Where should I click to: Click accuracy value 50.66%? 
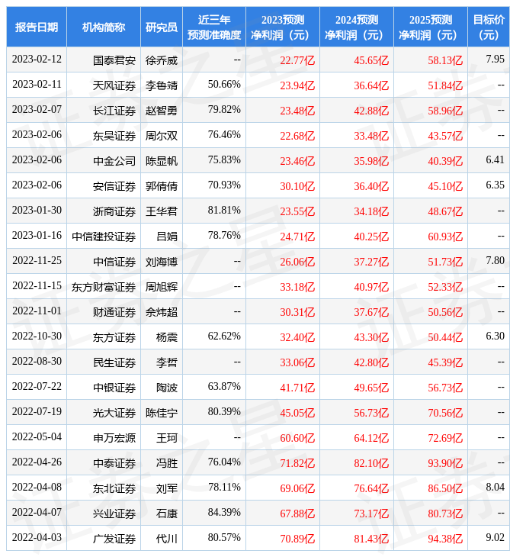(x=224, y=84)
